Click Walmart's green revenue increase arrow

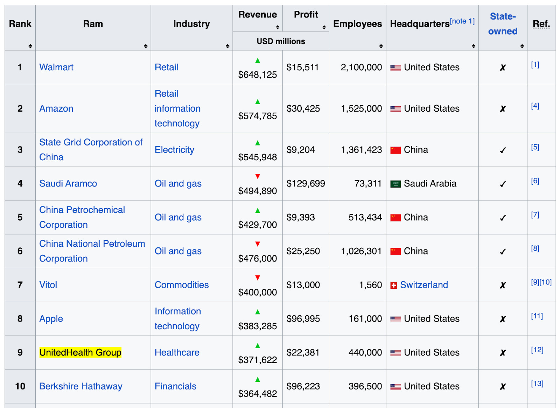pyautogui.click(x=258, y=60)
